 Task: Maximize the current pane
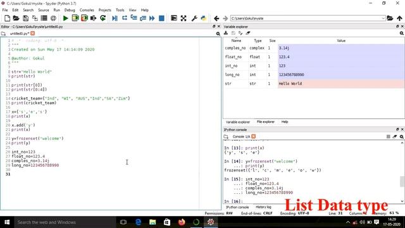point(174,18)
